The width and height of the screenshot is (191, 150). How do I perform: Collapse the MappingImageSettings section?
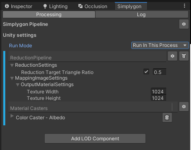(12, 78)
